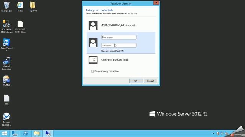Enable Remember my credentials checkbox
Image resolution: width=245 pixels, height=137 pixels.
tap(93, 71)
